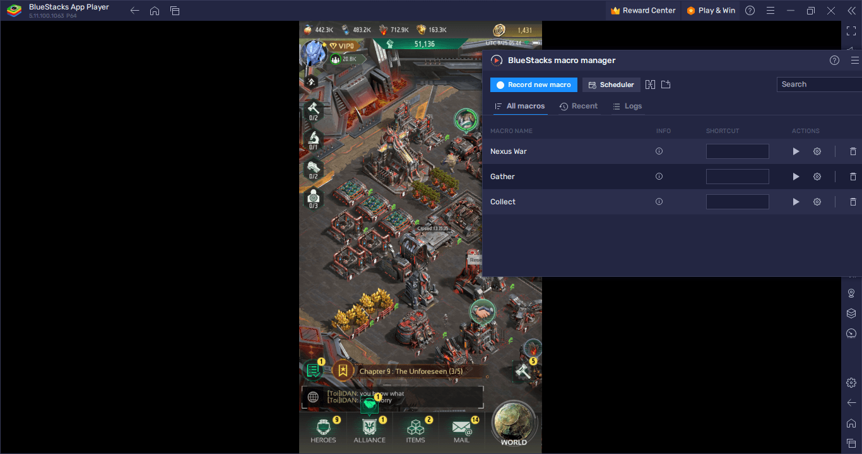Click the food resource 442.3K
The height and width of the screenshot is (454, 862).
(x=319, y=30)
